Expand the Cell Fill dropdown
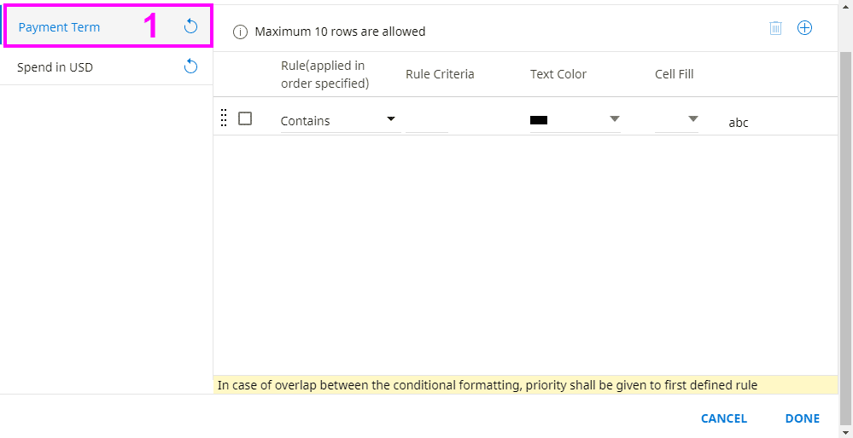 [692, 119]
